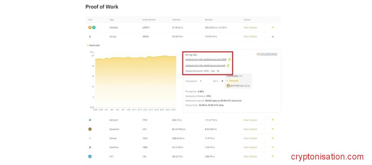The width and height of the screenshot is (372, 165).
Task: Click the Dash icon in X11 row
Action: (90, 156)
